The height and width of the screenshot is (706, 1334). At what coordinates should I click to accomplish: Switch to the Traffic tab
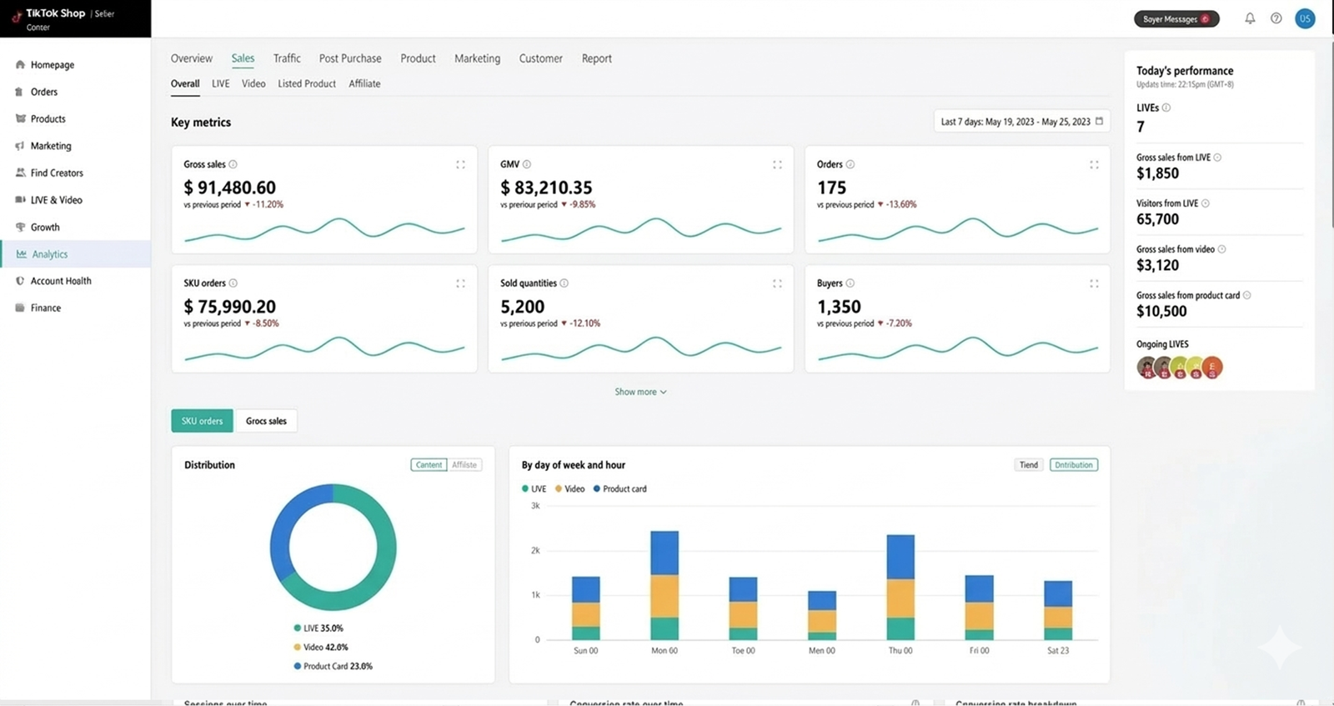click(x=287, y=58)
